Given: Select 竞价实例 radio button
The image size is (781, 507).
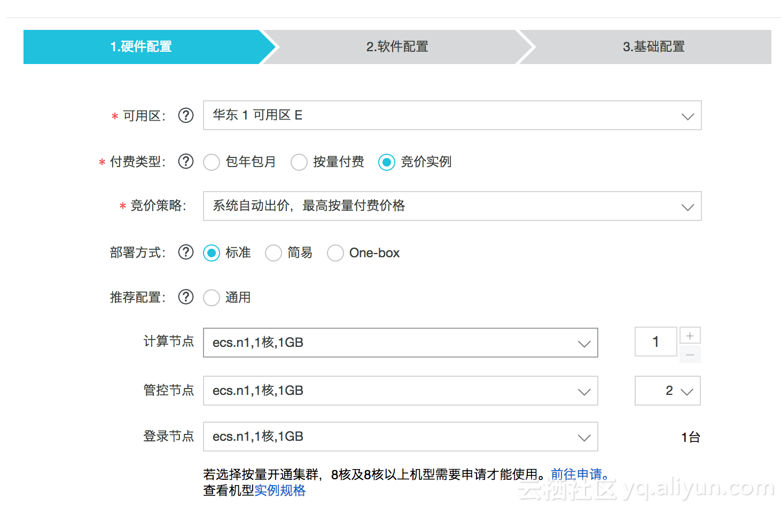Looking at the screenshot, I should point(387,162).
